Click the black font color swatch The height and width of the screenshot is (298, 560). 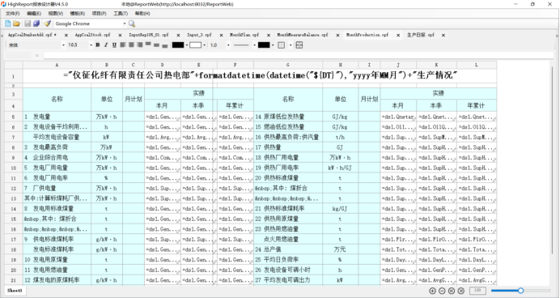pyautogui.click(x=178, y=45)
